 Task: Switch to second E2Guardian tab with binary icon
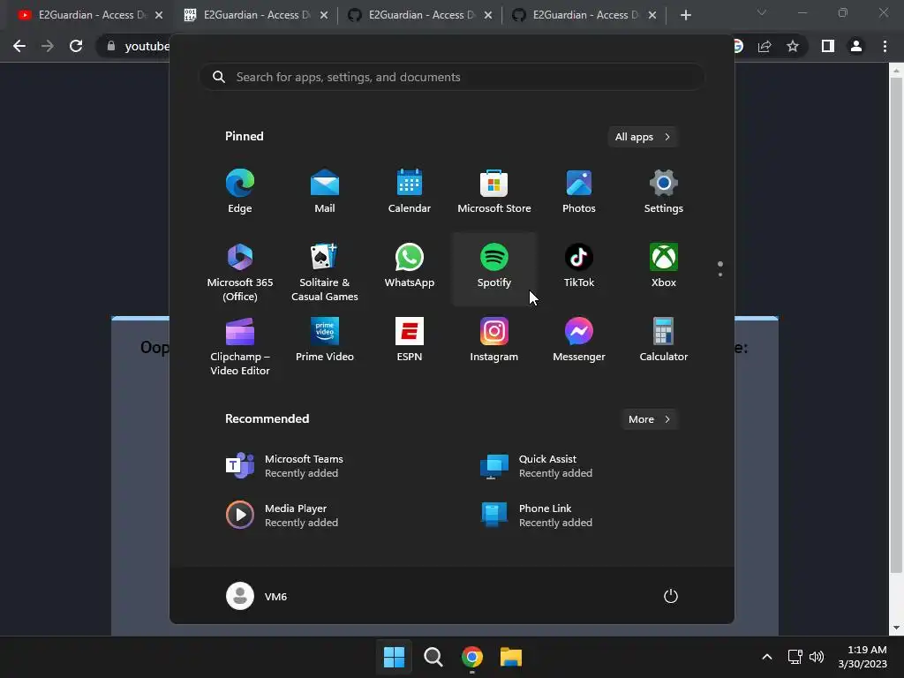click(x=256, y=15)
